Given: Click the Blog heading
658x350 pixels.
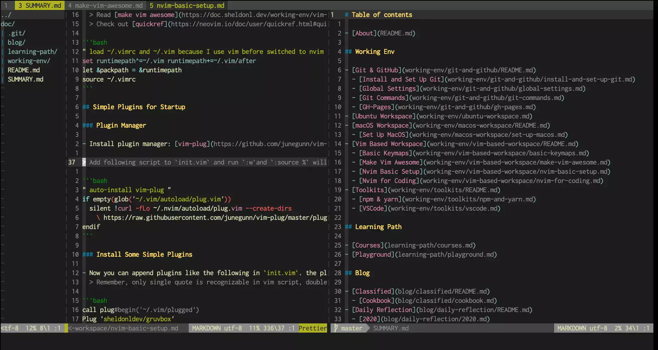Looking at the screenshot, I should 363,273.
